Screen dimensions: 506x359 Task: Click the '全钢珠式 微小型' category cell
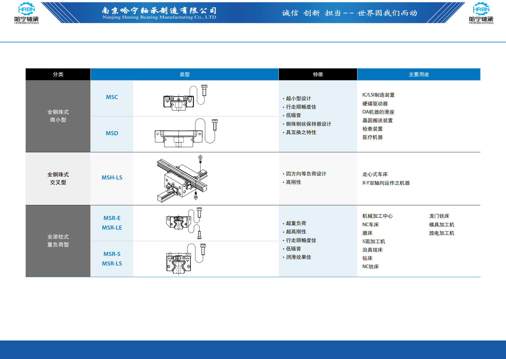tap(58, 116)
